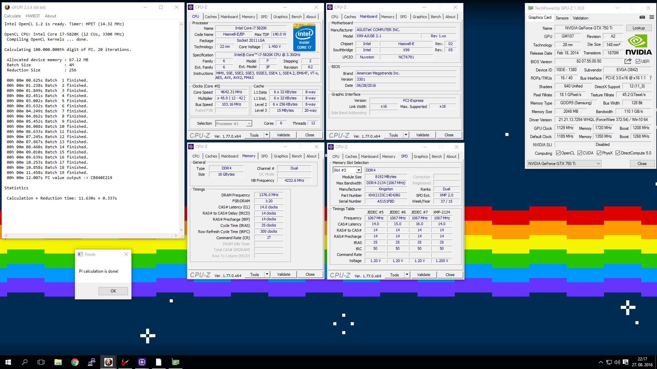Click the Tools button in Memory CPU-Z window

(x=255, y=274)
